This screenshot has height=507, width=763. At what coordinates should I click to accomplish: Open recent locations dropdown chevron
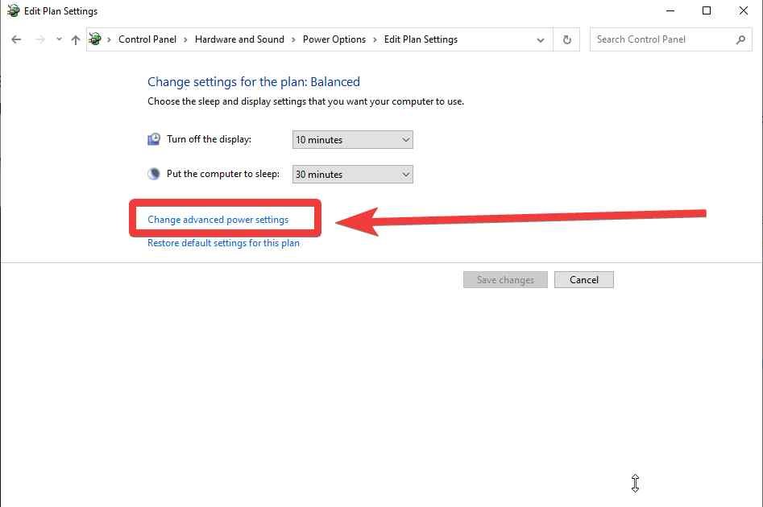click(x=59, y=39)
